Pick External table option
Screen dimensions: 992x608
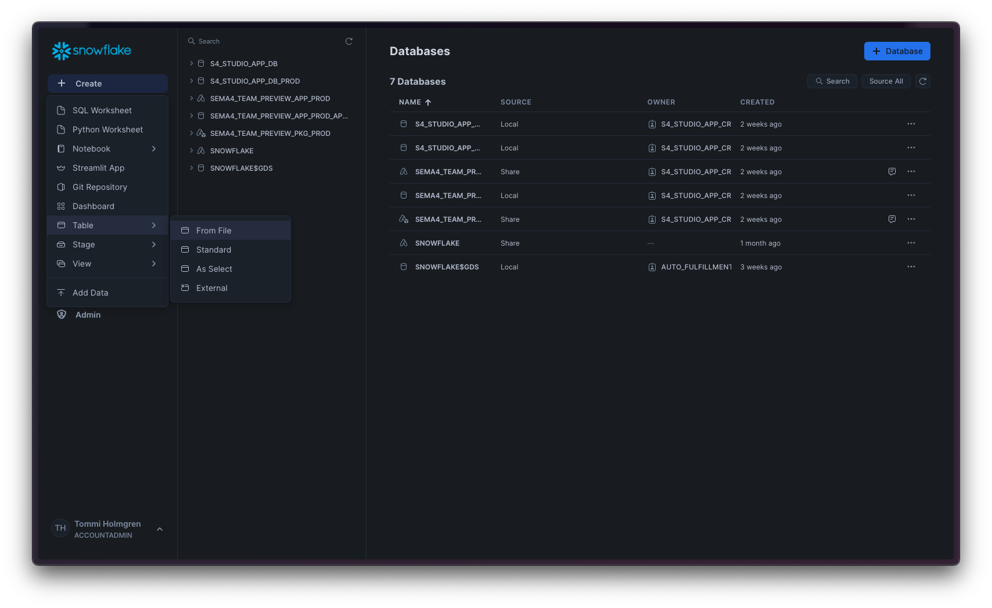(x=231, y=288)
